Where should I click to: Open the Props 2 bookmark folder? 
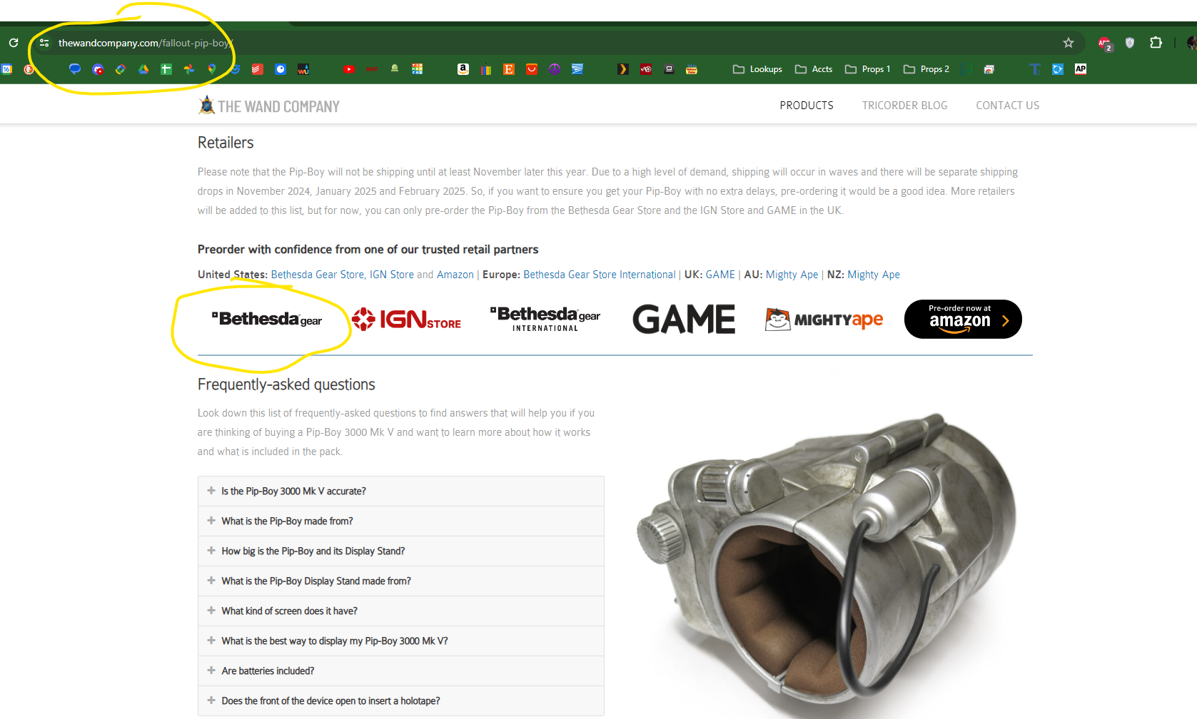pyautogui.click(x=926, y=69)
